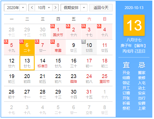Select October 19 初三
Image resolution: width=154 pixels, height=119 pixels.
(x=12, y=79)
